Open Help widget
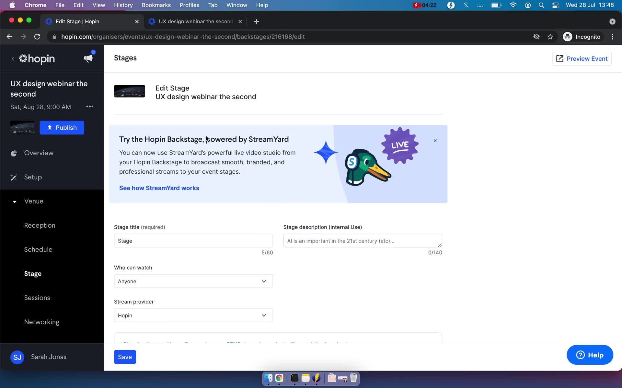Viewport: 622px width, 388px height. coord(590,355)
